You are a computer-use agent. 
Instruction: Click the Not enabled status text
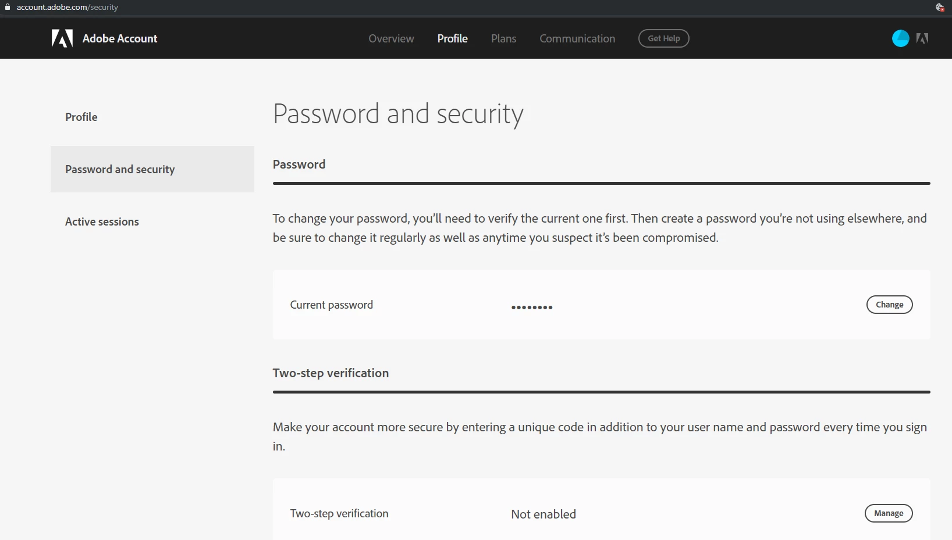click(544, 514)
